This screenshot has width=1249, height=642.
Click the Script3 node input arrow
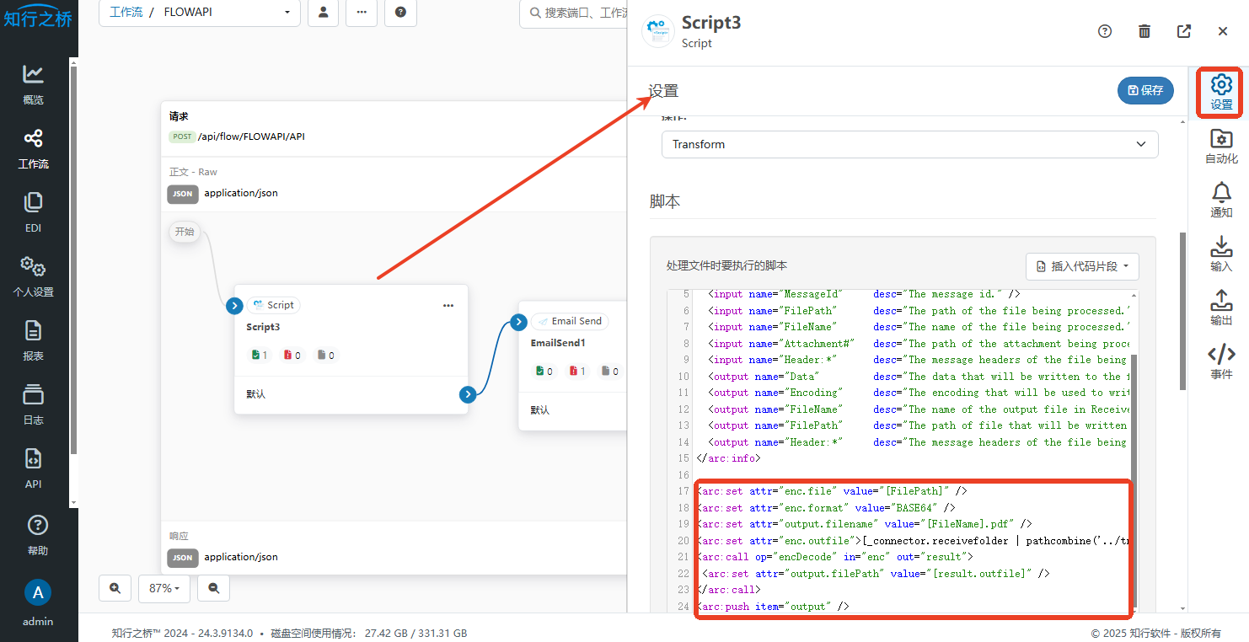pos(234,306)
